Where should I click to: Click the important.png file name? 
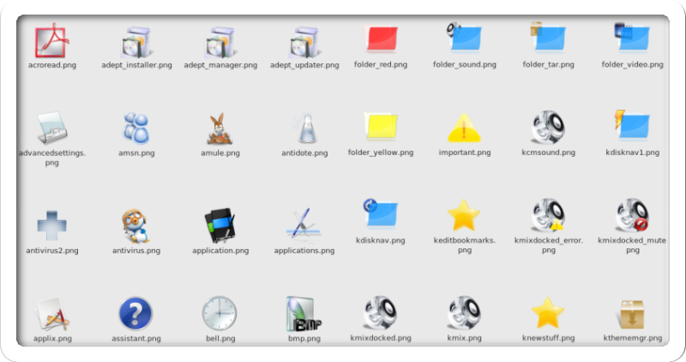click(x=465, y=152)
